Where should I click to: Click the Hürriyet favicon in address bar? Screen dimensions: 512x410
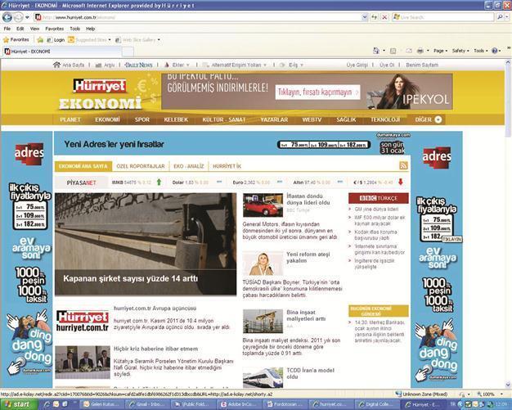pos(38,17)
